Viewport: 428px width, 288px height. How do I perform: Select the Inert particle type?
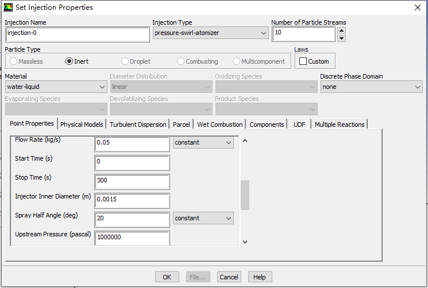click(70, 61)
